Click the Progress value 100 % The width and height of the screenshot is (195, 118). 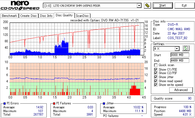pos(187,107)
